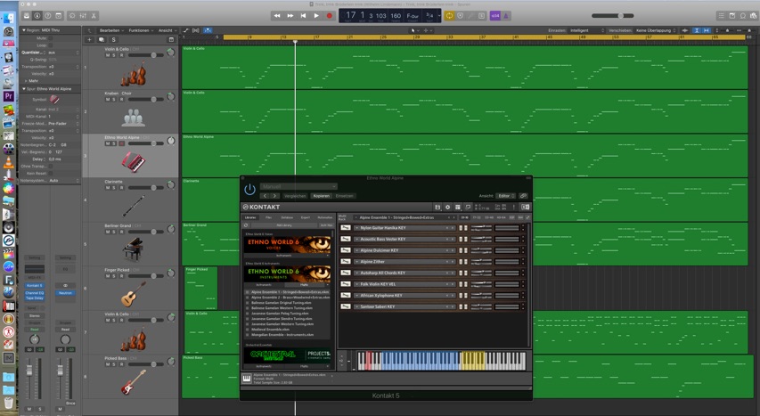Open the Bearbeiten menu
This screenshot has width=760, height=416.
(110, 30)
